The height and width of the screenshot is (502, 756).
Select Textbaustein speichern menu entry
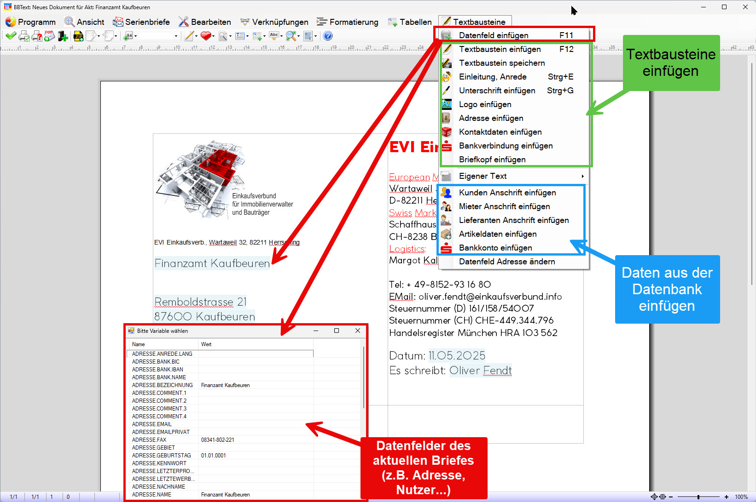tap(514, 63)
